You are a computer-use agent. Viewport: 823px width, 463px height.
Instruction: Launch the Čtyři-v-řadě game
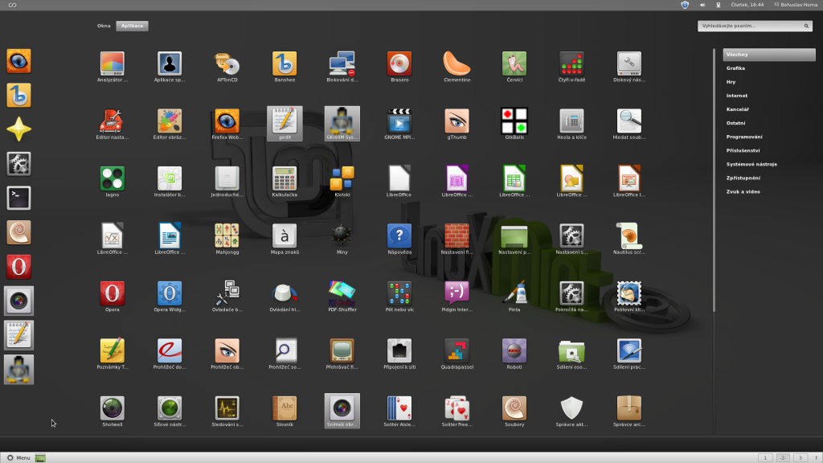tap(571, 67)
